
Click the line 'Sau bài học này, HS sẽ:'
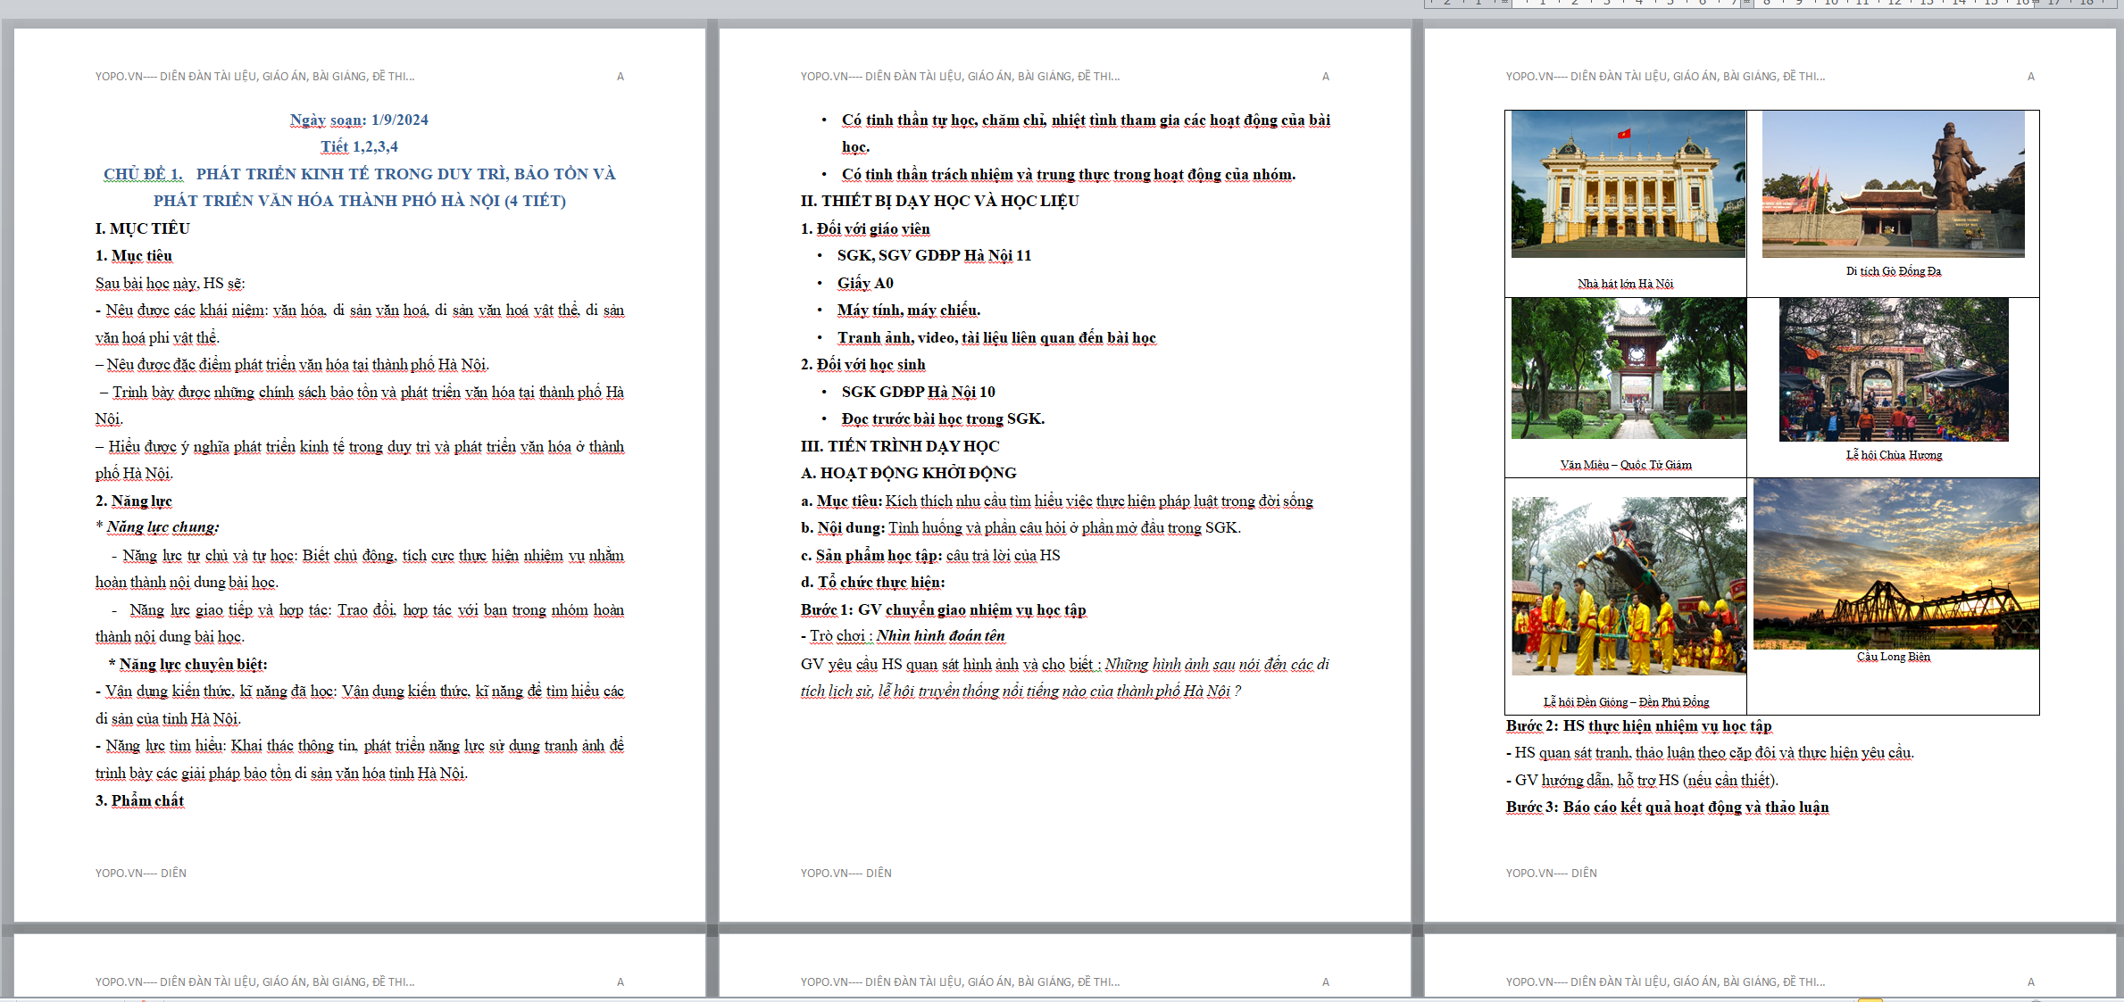coord(170,283)
